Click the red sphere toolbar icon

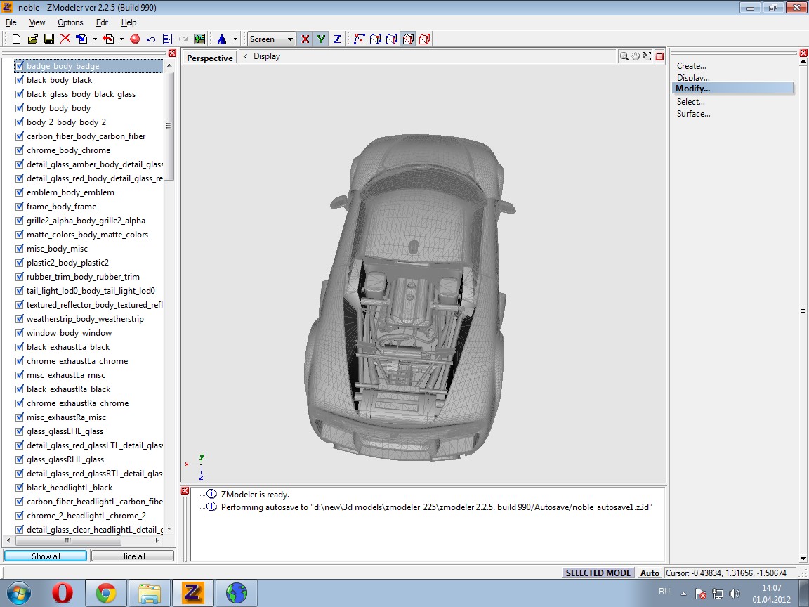click(x=135, y=39)
